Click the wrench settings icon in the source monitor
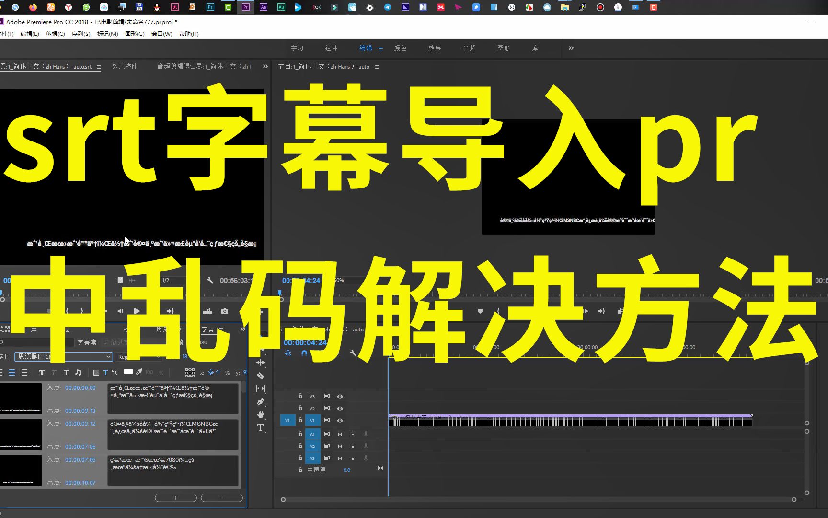The width and height of the screenshot is (828, 518). [x=209, y=280]
